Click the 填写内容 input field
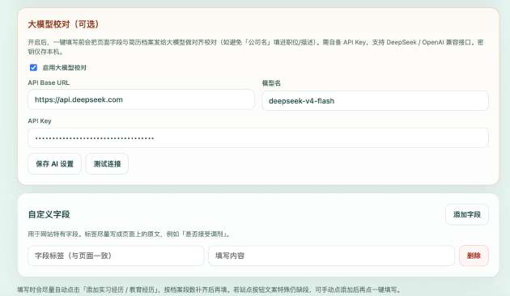 click(331, 256)
